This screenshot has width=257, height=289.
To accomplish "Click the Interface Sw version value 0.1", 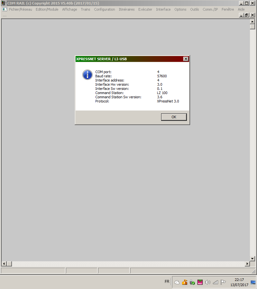I will [x=160, y=89].
